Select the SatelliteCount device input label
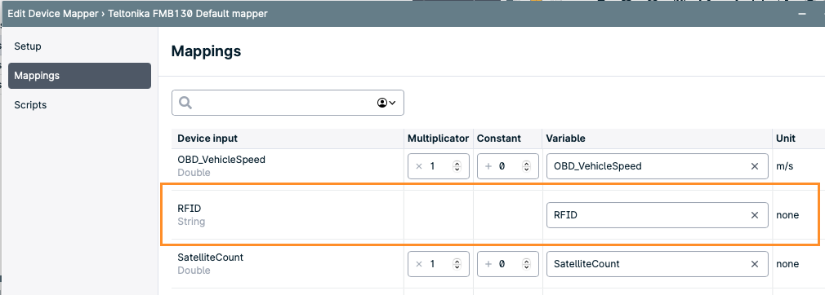Image resolution: width=825 pixels, height=295 pixels. [x=211, y=258]
